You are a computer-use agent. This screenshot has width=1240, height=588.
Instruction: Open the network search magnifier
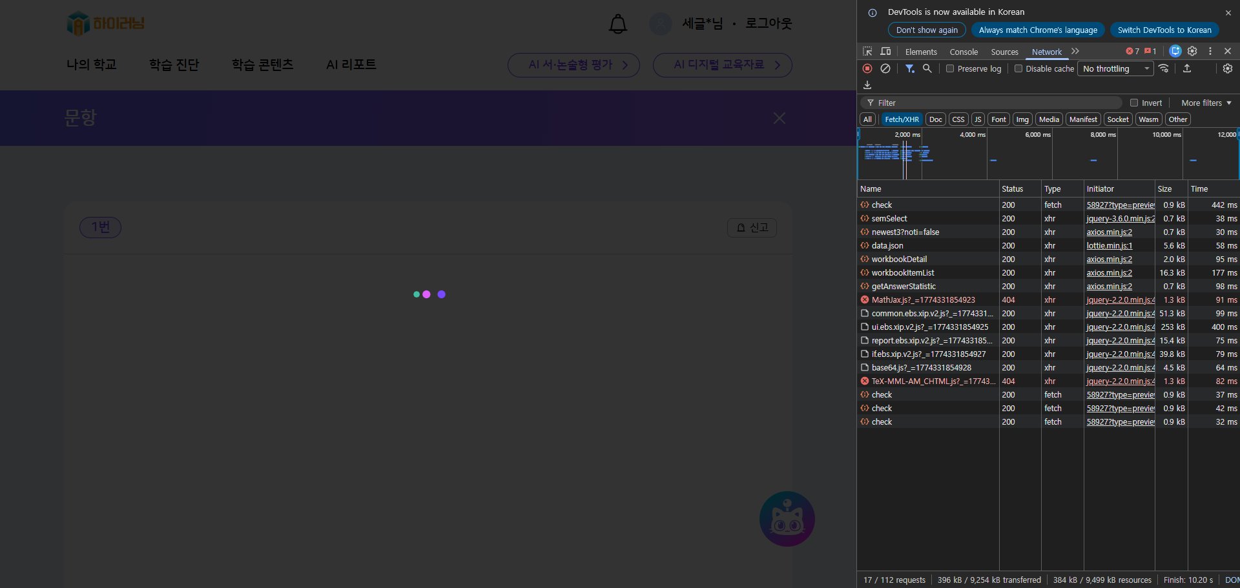coord(927,68)
